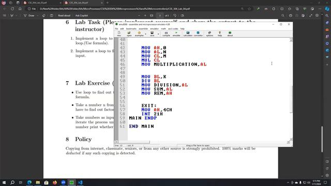
Task: Click the editor horizontal scrollbar thumb
Action: pos(134,142)
